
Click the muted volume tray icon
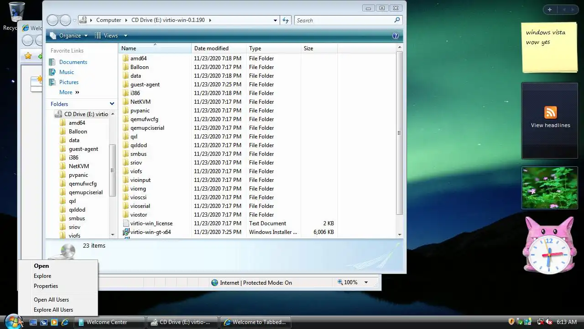coord(549,322)
